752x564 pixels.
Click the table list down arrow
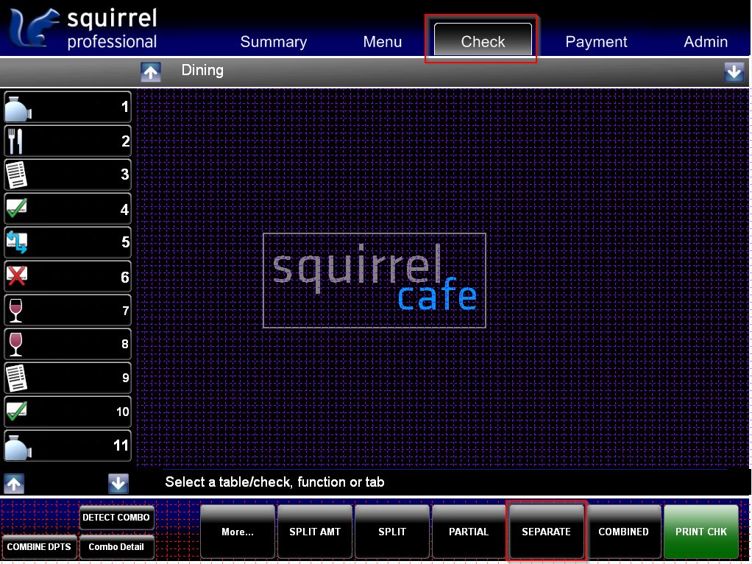tap(118, 483)
